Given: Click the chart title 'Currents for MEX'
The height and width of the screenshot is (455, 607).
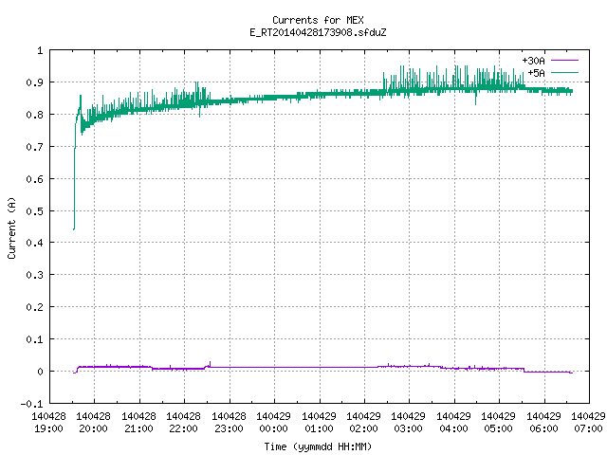Looking at the screenshot, I should [x=318, y=20].
